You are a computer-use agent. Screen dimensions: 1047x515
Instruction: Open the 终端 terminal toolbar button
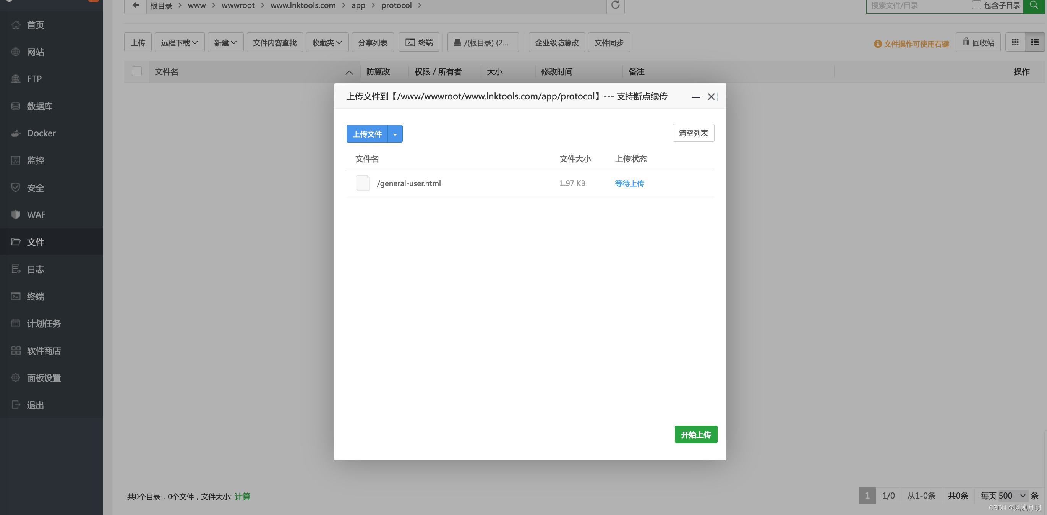[419, 42]
